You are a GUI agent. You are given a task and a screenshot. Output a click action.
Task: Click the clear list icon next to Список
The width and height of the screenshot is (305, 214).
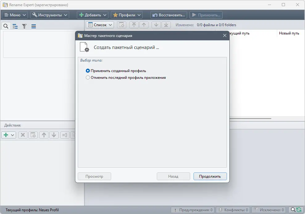tap(122, 25)
